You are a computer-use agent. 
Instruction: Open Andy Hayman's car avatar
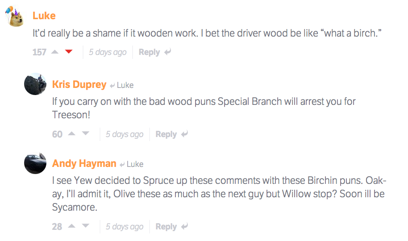click(35, 163)
